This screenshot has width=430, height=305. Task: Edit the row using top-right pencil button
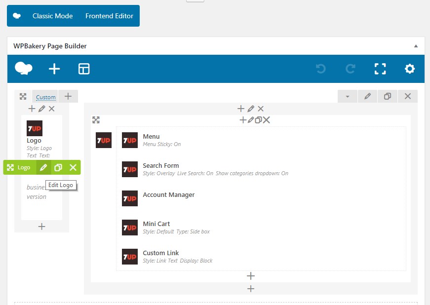[x=367, y=97]
